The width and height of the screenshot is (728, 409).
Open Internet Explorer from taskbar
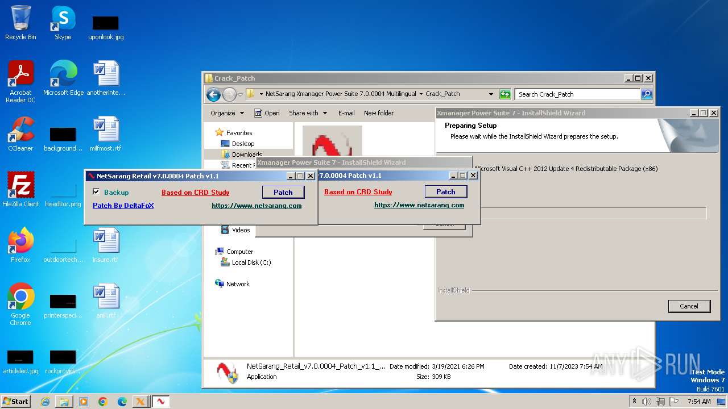[45, 402]
